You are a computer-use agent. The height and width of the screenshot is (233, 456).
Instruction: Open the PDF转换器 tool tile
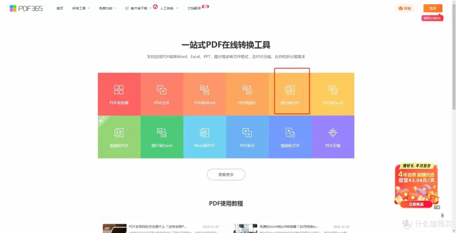[x=119, y=94]
